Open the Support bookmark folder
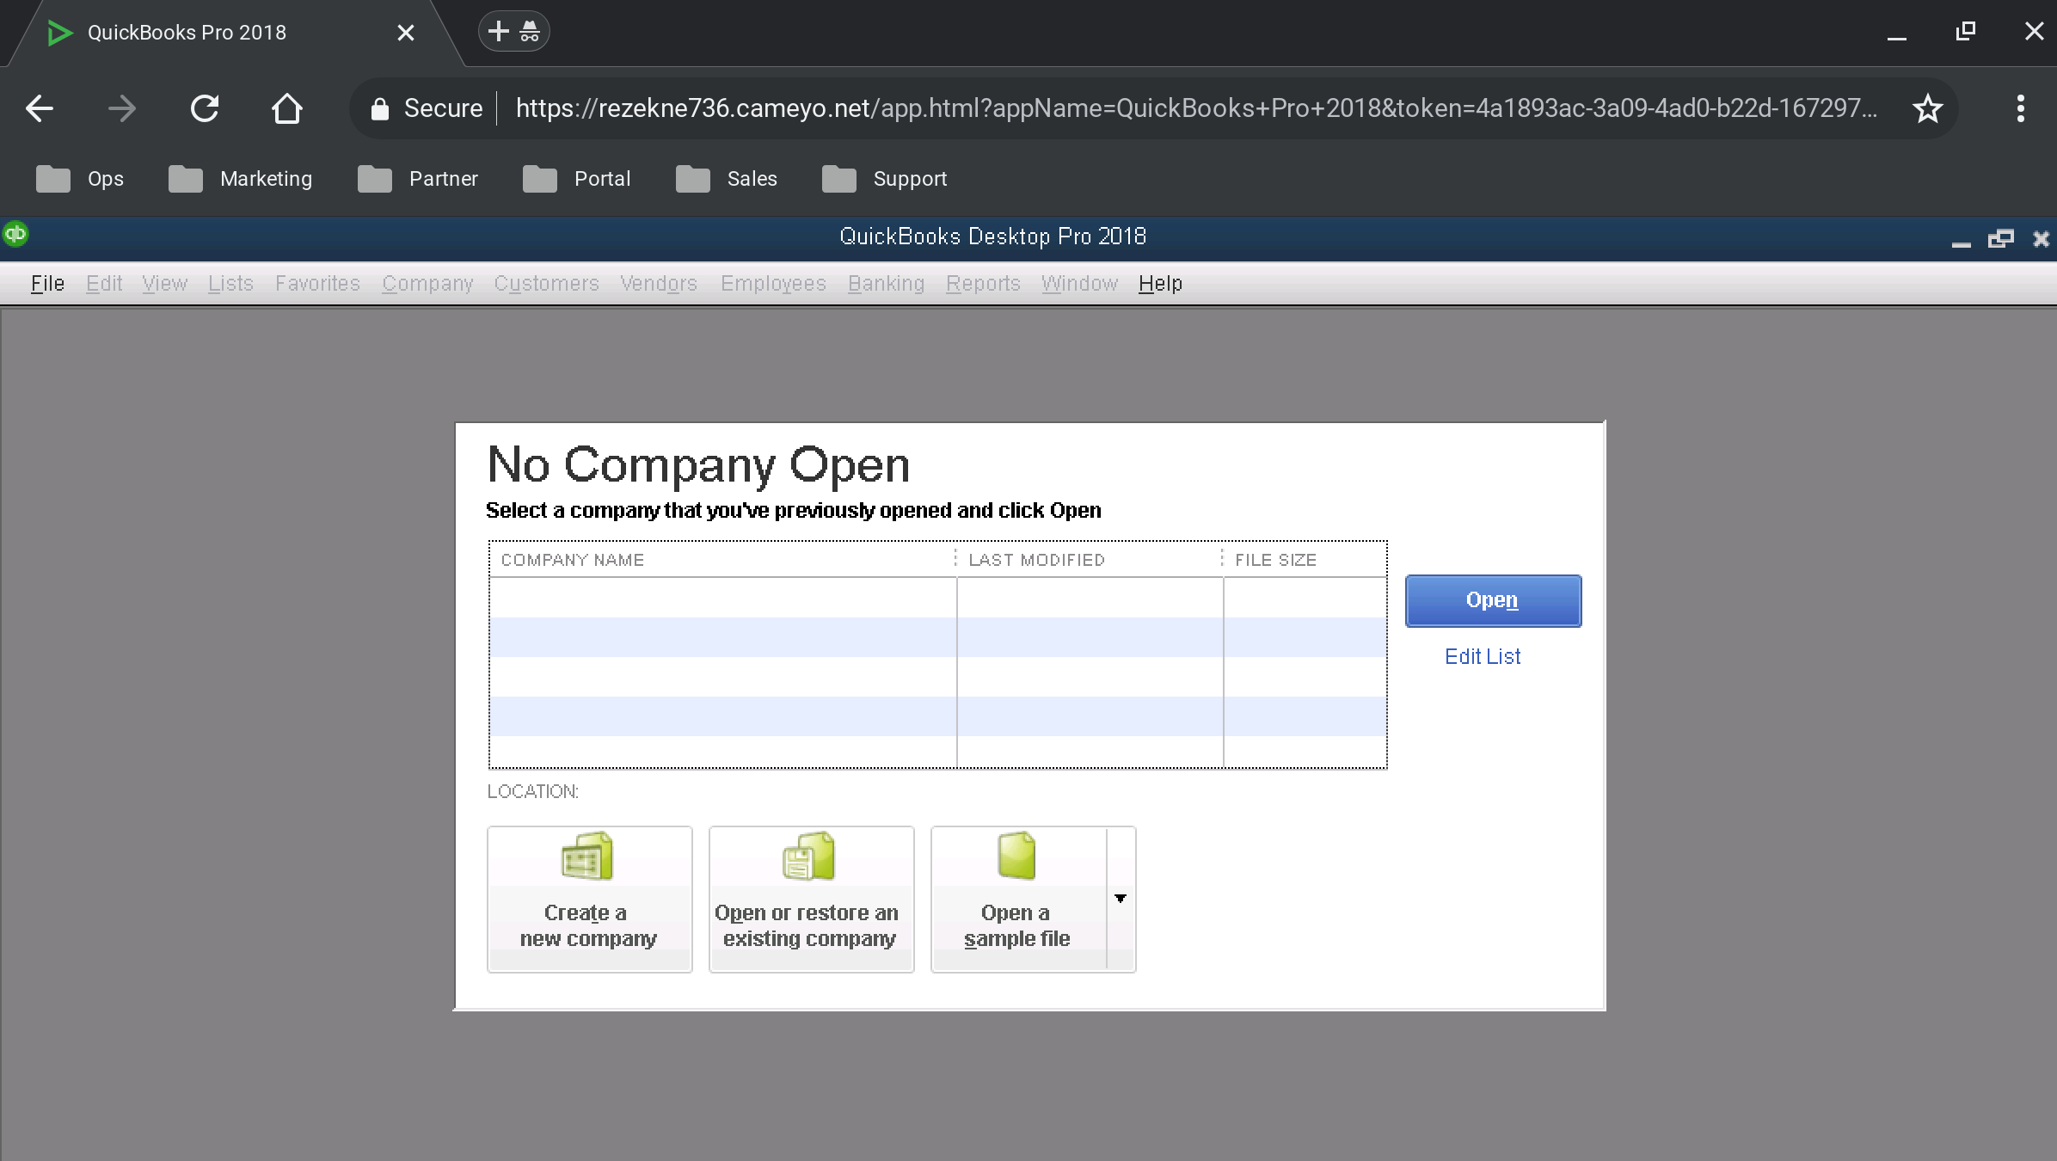 (x=884, y=179)
